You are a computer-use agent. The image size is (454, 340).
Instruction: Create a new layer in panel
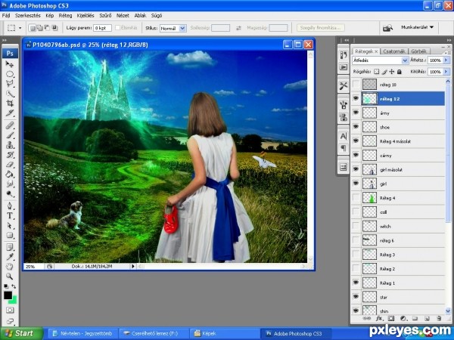tap(427, 319)
